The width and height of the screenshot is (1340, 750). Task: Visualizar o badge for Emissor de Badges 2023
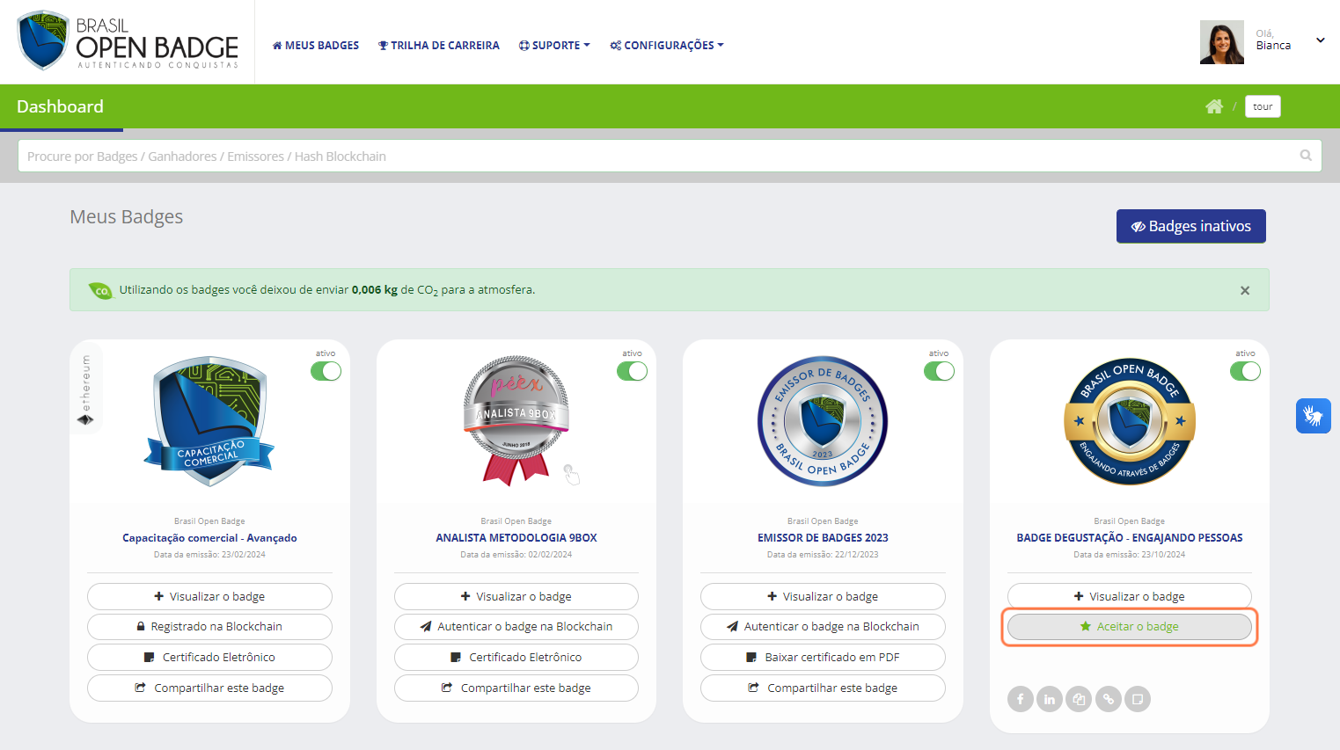(823, 596)
